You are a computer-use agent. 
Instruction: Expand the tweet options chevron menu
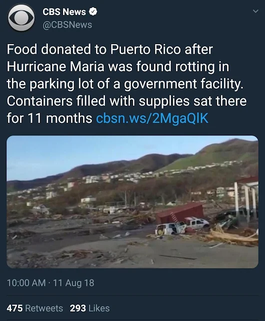pyautogui.click(x=255, y=11)
